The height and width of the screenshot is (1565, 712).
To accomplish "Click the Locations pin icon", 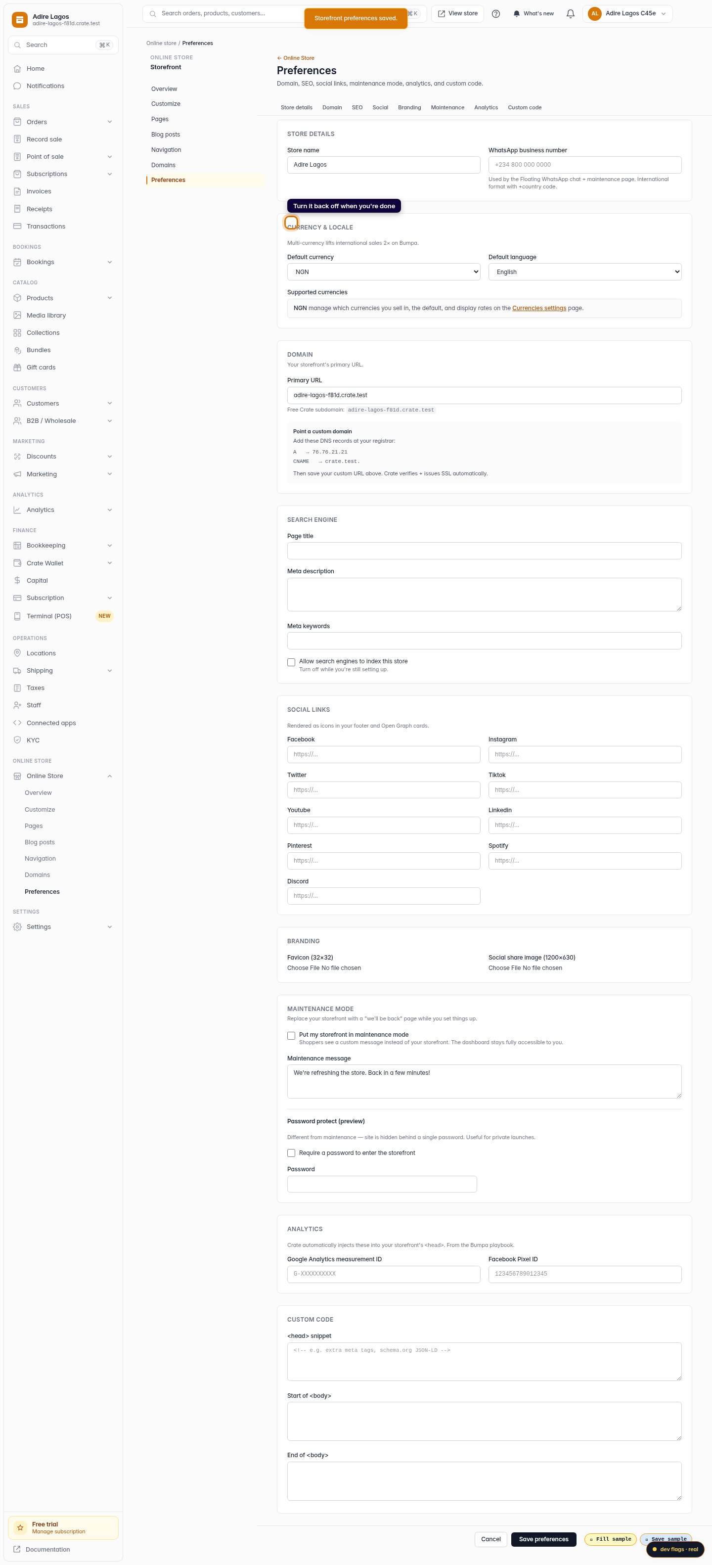I will 17,653.
